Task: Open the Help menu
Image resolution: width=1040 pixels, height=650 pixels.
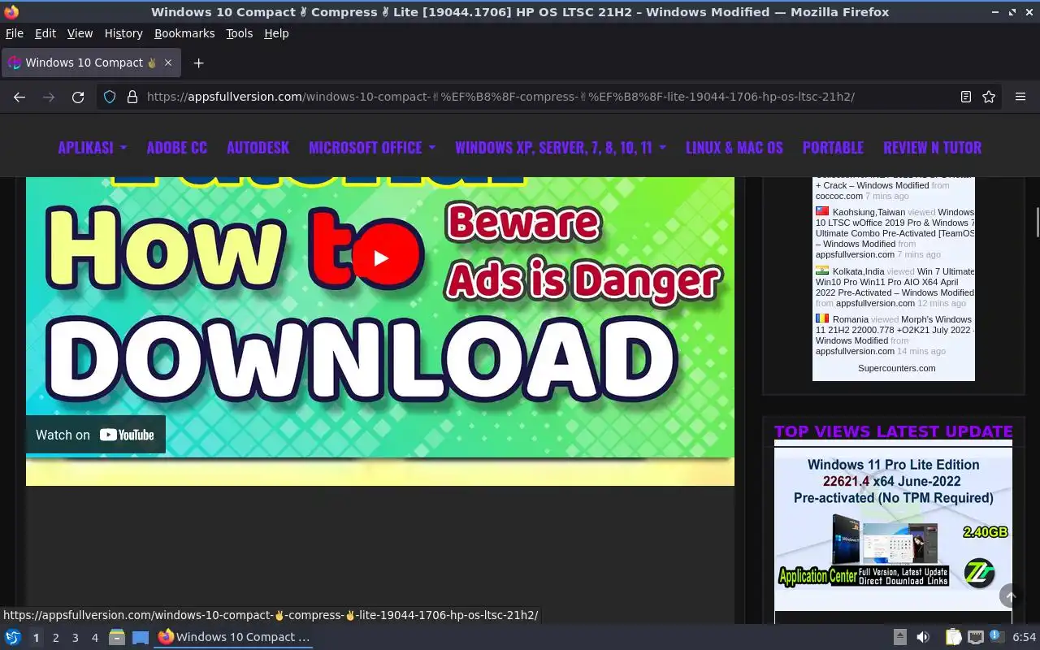Action: coord(276,33)
